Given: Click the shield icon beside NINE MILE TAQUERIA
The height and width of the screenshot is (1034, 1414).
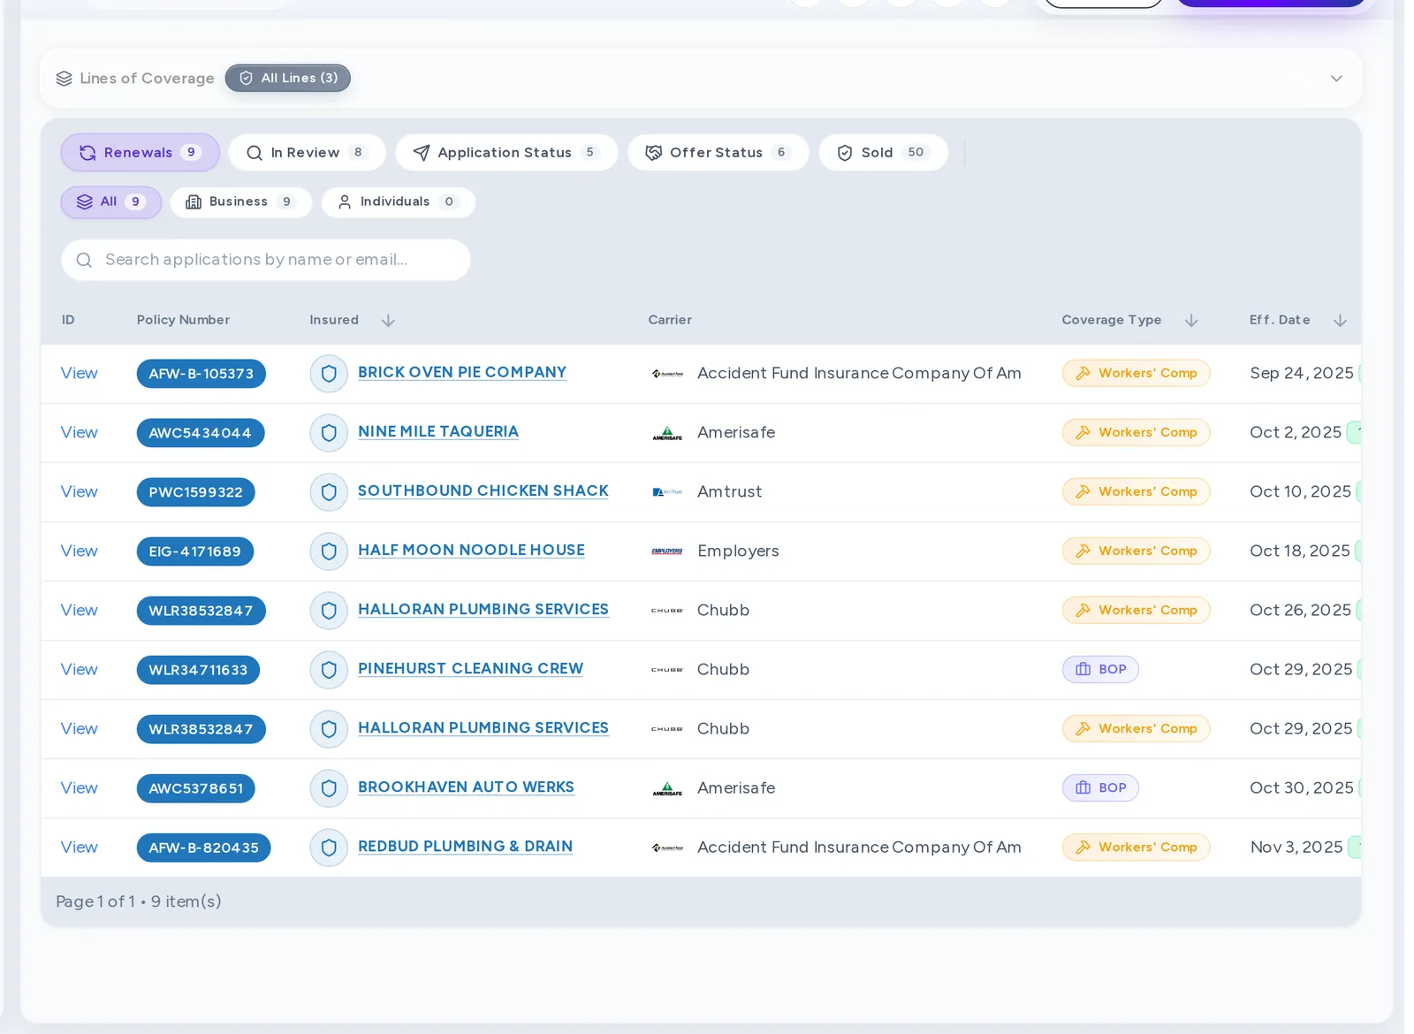Looking at the screenshot, I should 329,433.
